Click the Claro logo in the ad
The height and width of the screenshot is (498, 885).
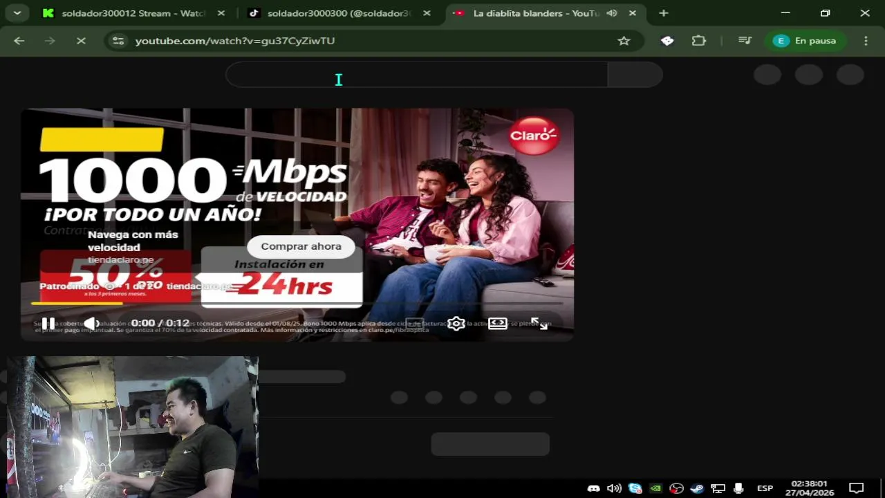pyautogui.click(x=533, y=136)
